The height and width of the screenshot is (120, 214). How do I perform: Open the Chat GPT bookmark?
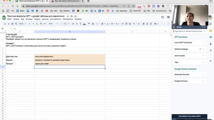[x=135, y=11]
